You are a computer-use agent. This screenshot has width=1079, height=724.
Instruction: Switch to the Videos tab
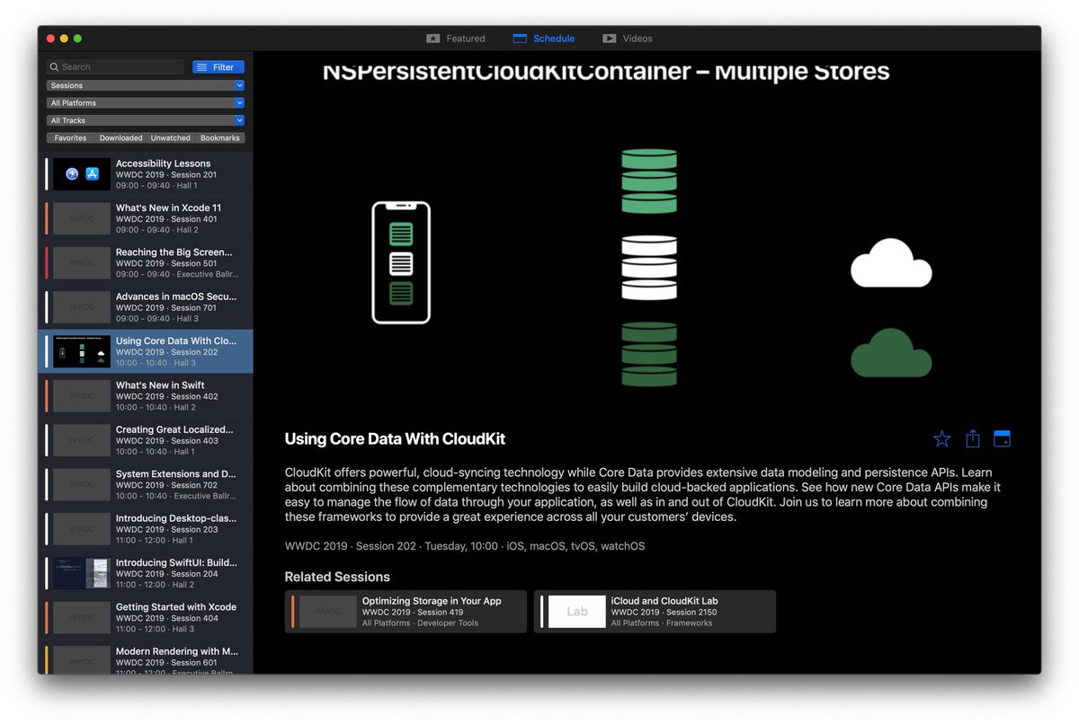tap(628, 39)
